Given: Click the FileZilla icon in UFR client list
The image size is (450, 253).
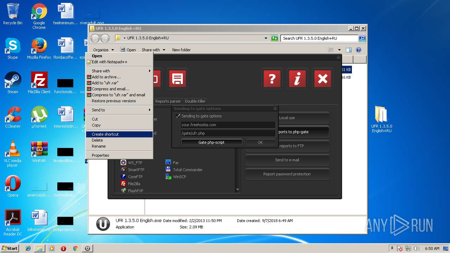Looking at the screenshot, I should [x=123, y=183].
